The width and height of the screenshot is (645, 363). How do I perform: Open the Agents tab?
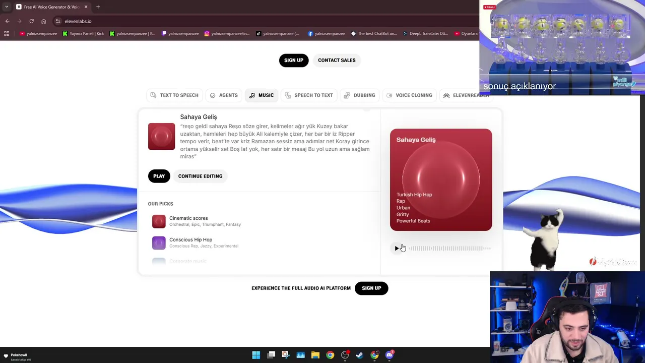pyautogui.click(x=224, y=95)
